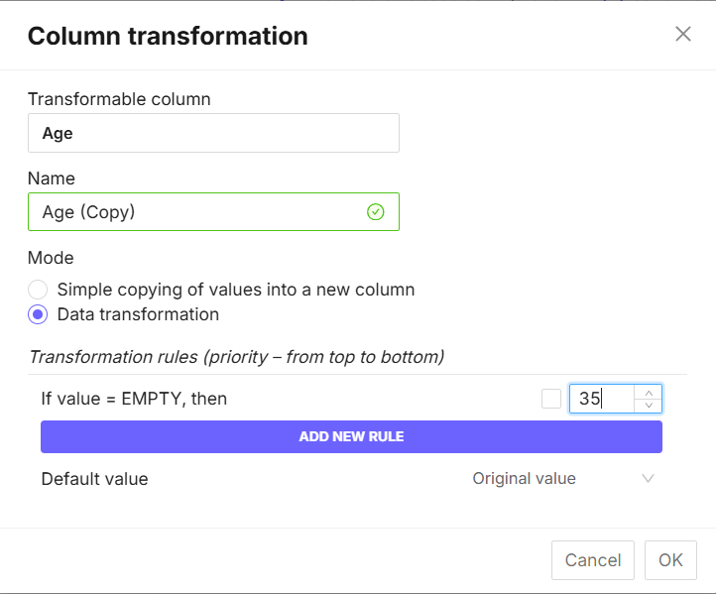Close the Column transformation dialog
716x594 pixels.
tap(683, 35)
